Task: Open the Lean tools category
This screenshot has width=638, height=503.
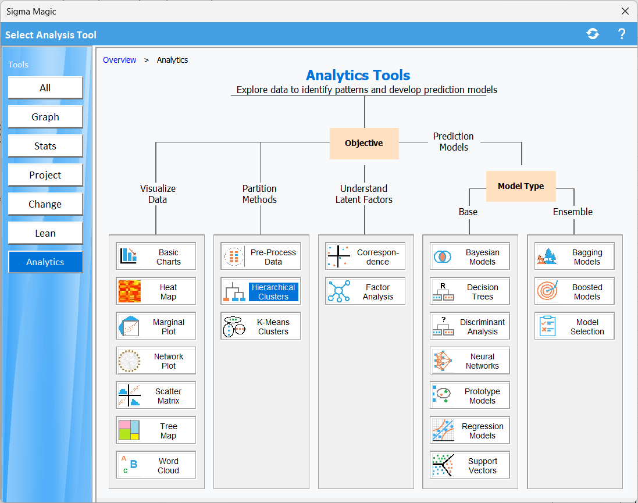Action: coord(45,233)
